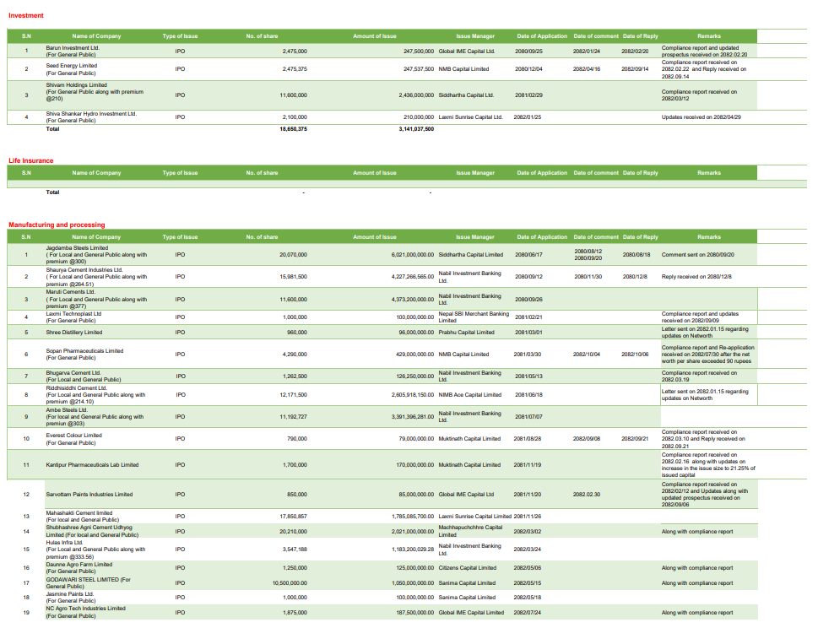
Task: Click the Life Insurance section heading
Action: 31,160
